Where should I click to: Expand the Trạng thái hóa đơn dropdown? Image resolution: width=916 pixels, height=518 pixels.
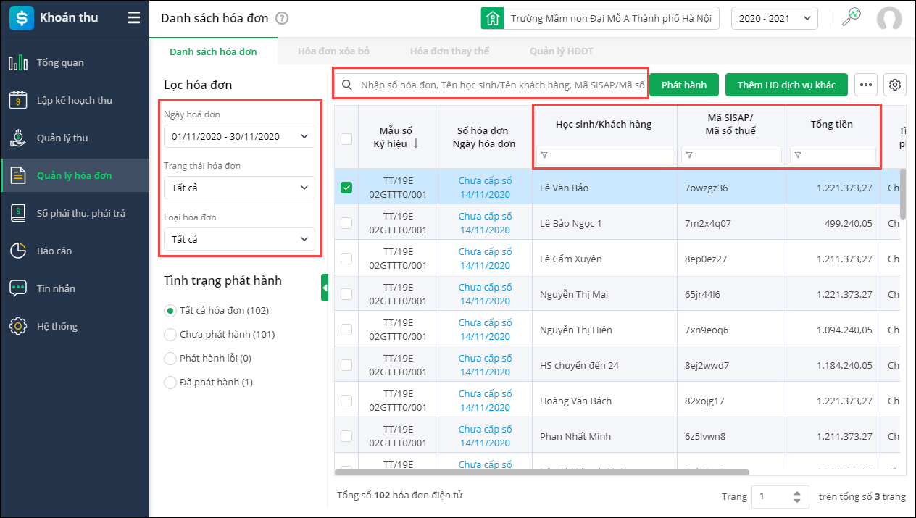(x=239, y=188)
